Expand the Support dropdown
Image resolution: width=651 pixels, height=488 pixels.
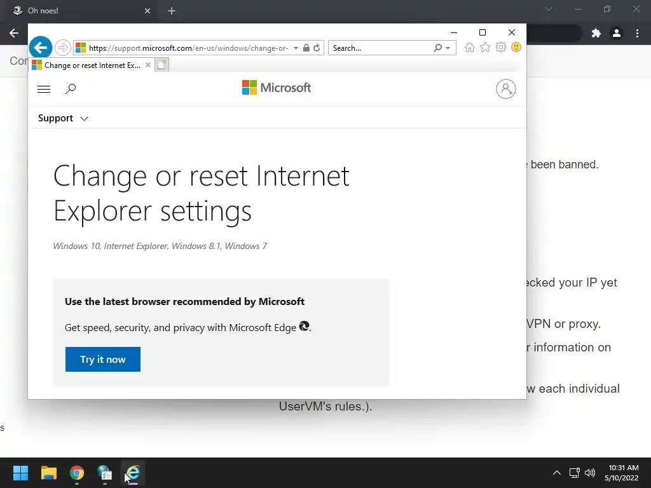(63, 118)
